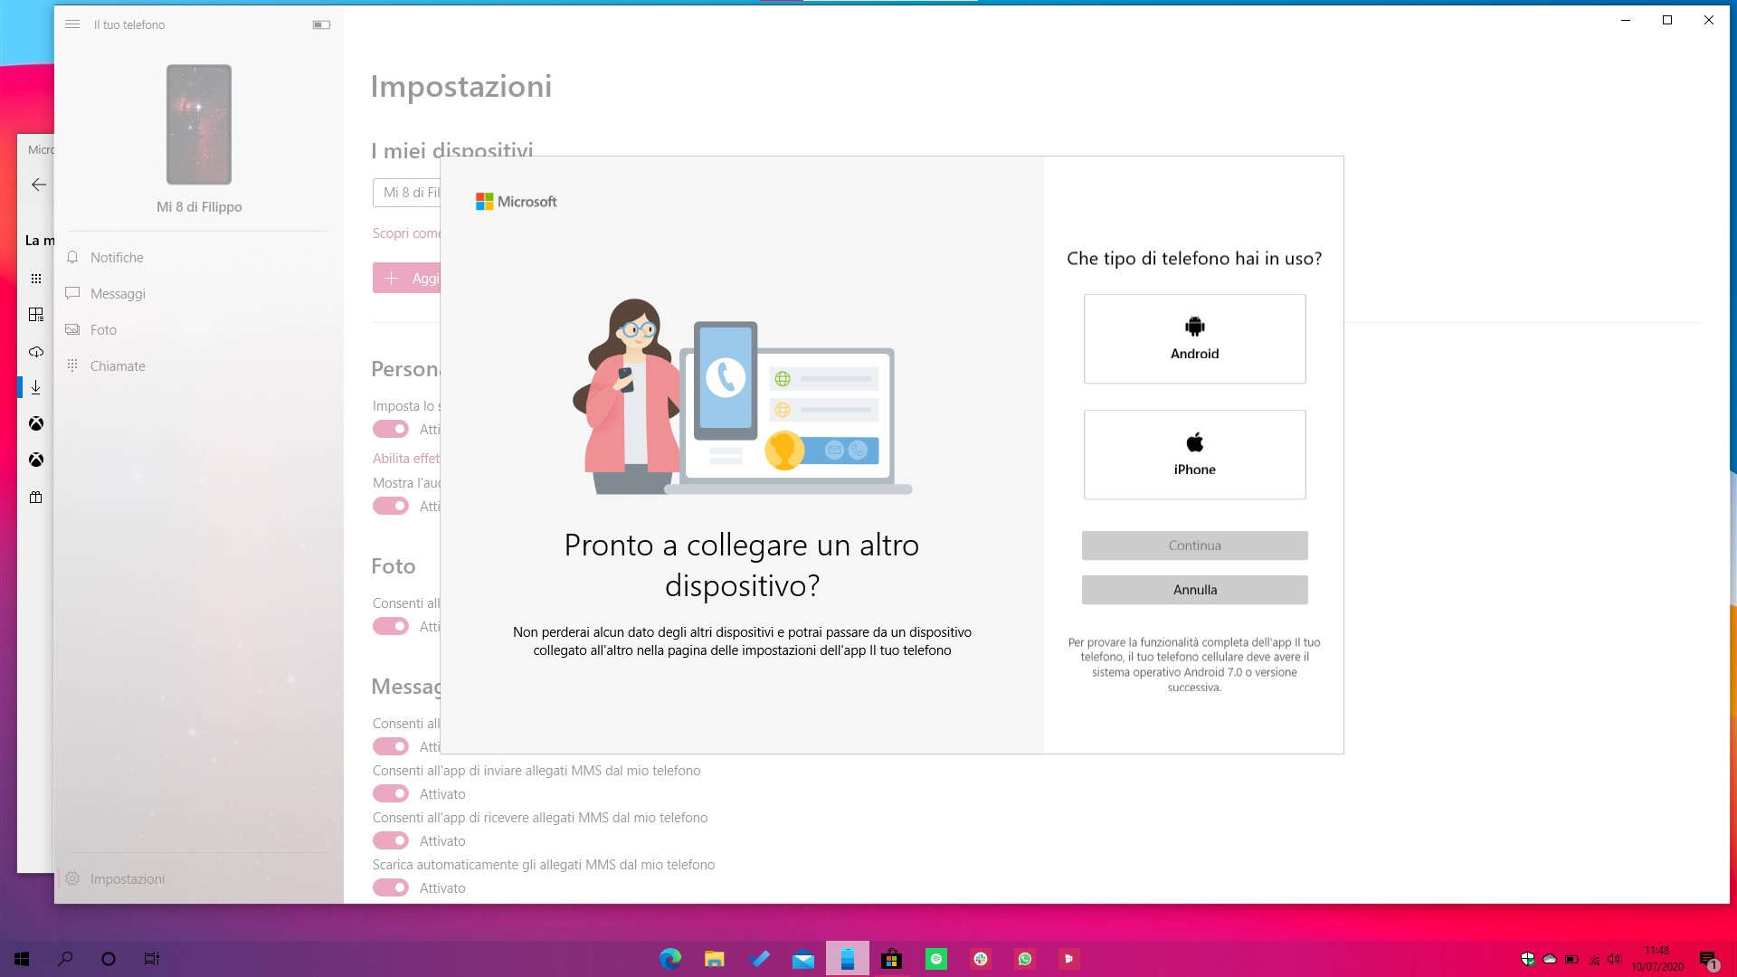
Task: Open Spotify from the taskbar
Action: coord(936,959)
